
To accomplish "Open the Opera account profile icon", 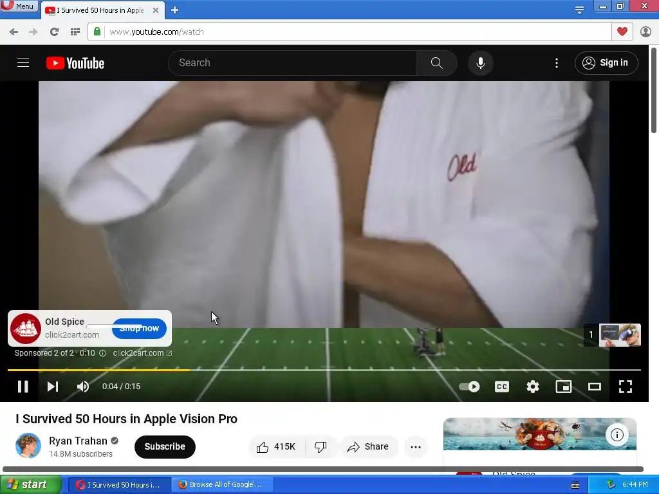I will pos(645,32).
